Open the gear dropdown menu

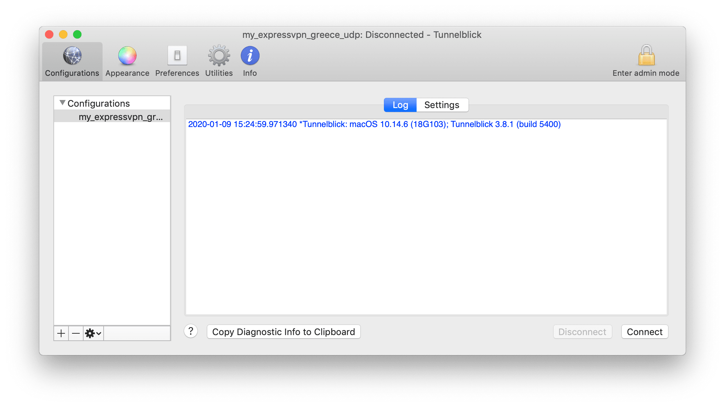92,332
